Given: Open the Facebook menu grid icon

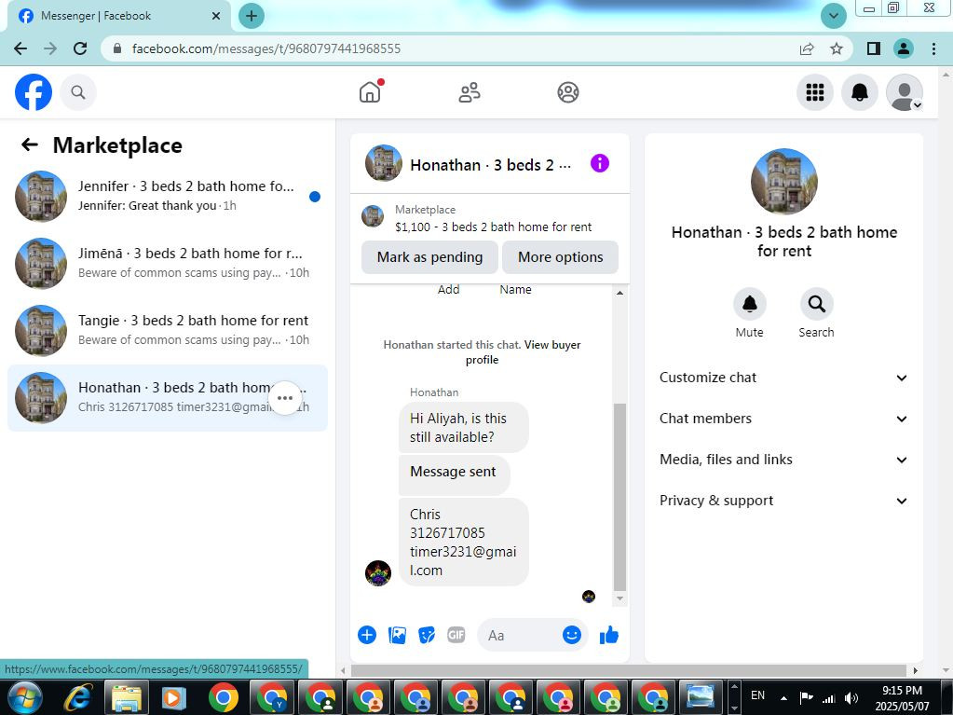Looking at the screenshot, I should 815,92.
